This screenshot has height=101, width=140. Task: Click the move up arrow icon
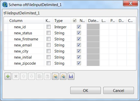click(x=24, y=76)
